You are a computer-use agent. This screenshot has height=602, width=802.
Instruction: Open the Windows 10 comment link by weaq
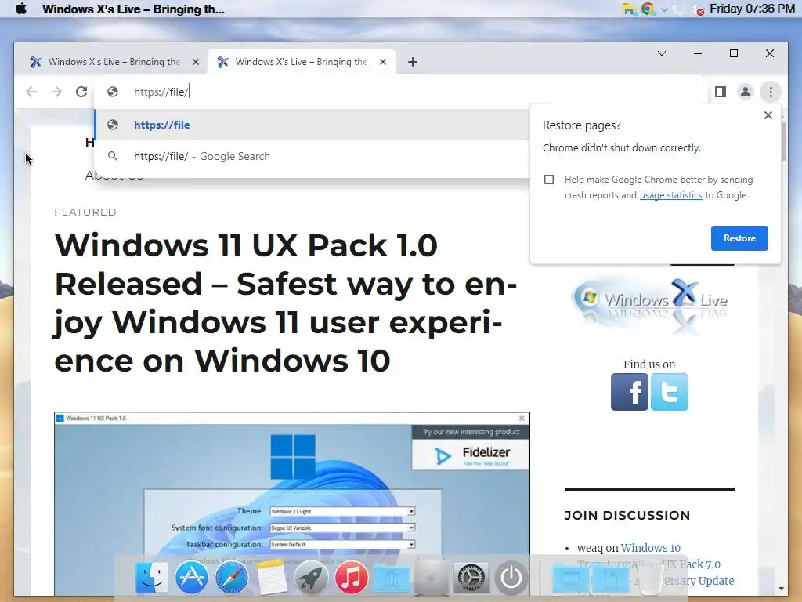[x=651, y=548]
